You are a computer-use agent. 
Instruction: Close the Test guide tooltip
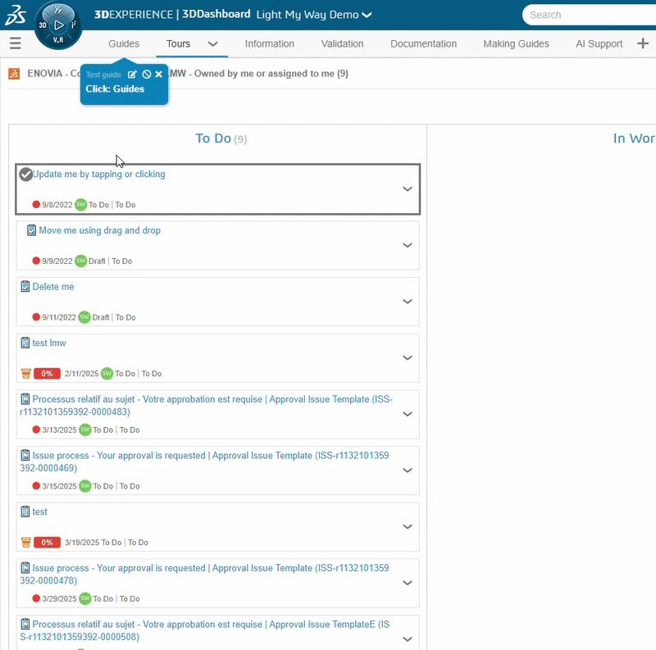[158, 74]
